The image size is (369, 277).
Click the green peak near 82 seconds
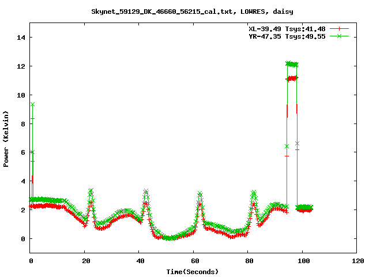tap(254, 193)
